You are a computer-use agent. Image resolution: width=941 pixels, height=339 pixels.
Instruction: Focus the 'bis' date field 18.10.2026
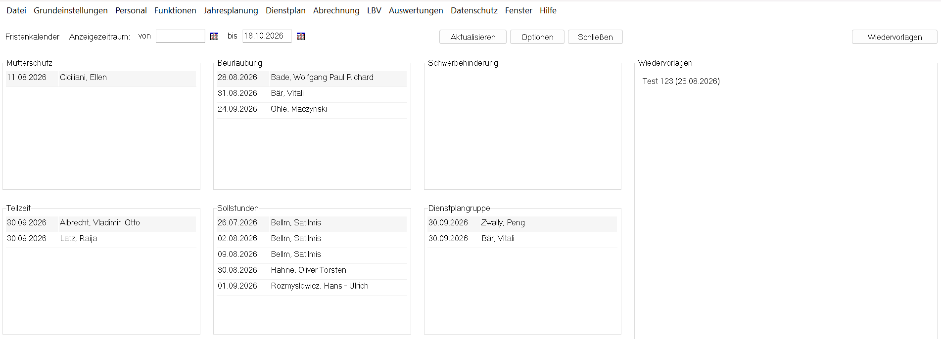click(267, 36)
